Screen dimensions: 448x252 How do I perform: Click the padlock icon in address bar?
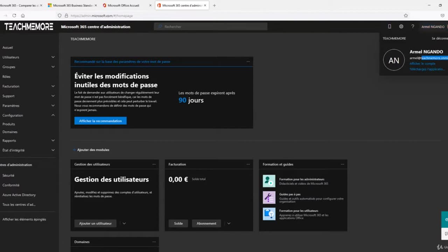point(66,15)
